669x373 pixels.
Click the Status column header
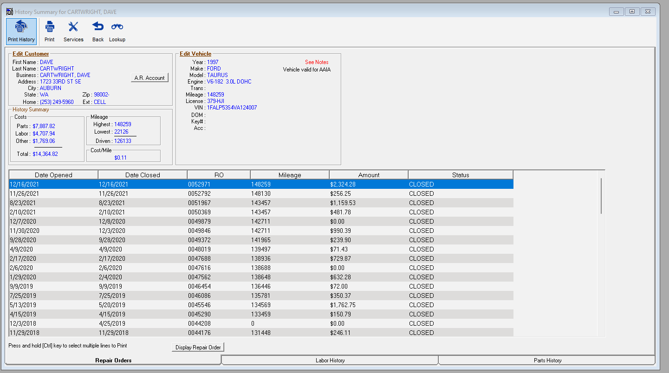click(x=461, y=175)
